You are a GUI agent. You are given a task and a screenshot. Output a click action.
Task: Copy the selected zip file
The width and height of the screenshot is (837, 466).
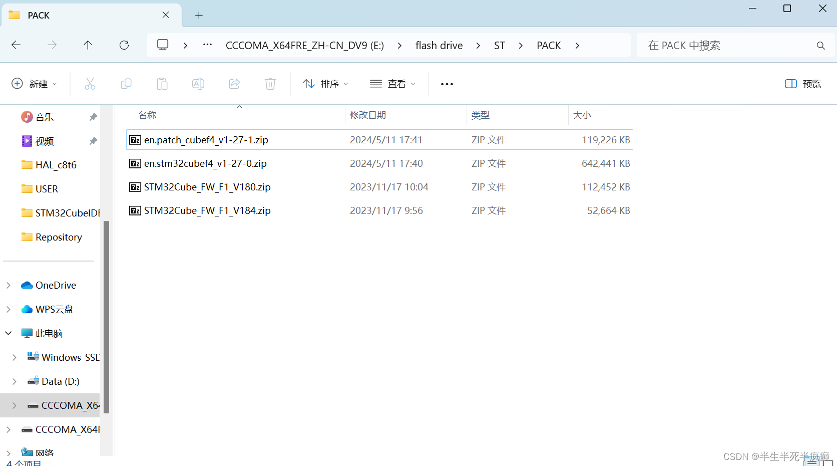(x=126, y=84)
